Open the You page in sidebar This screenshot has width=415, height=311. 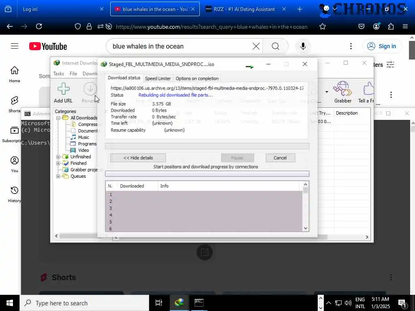(15, 164)
